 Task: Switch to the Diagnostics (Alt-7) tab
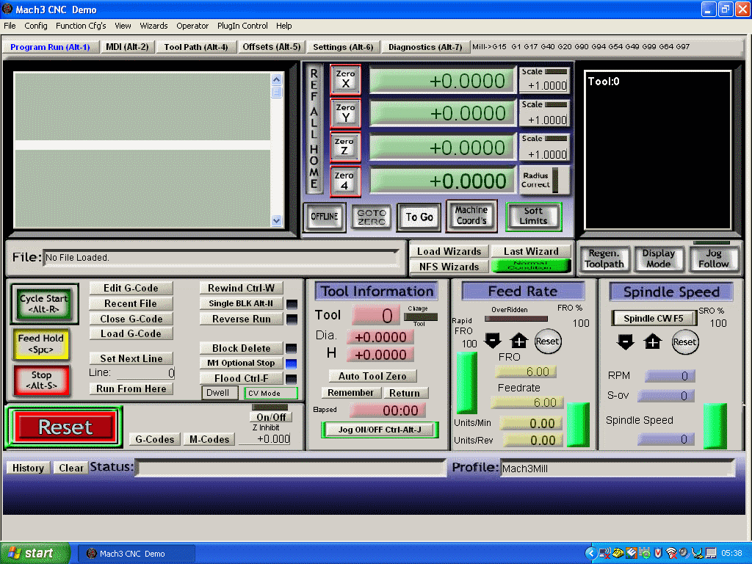424,47
